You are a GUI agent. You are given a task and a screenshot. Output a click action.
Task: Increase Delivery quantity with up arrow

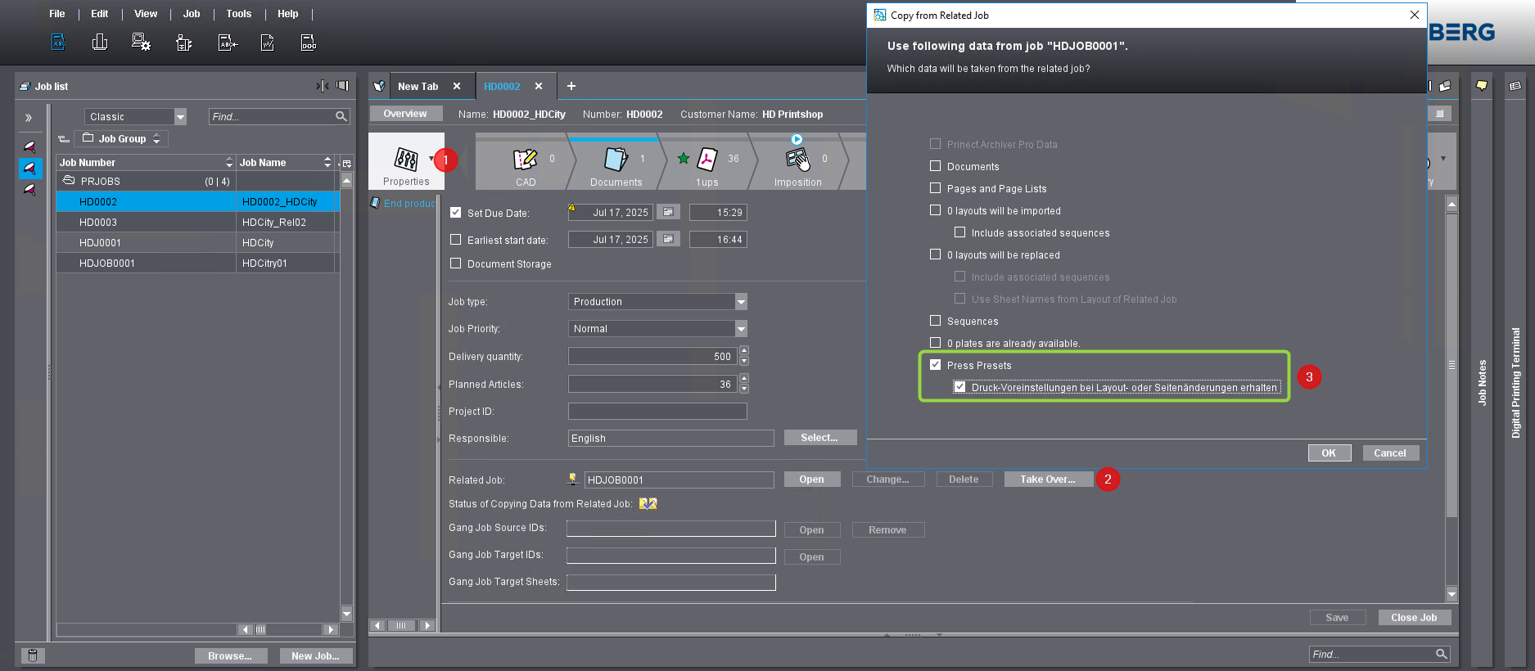click(744, 352)
